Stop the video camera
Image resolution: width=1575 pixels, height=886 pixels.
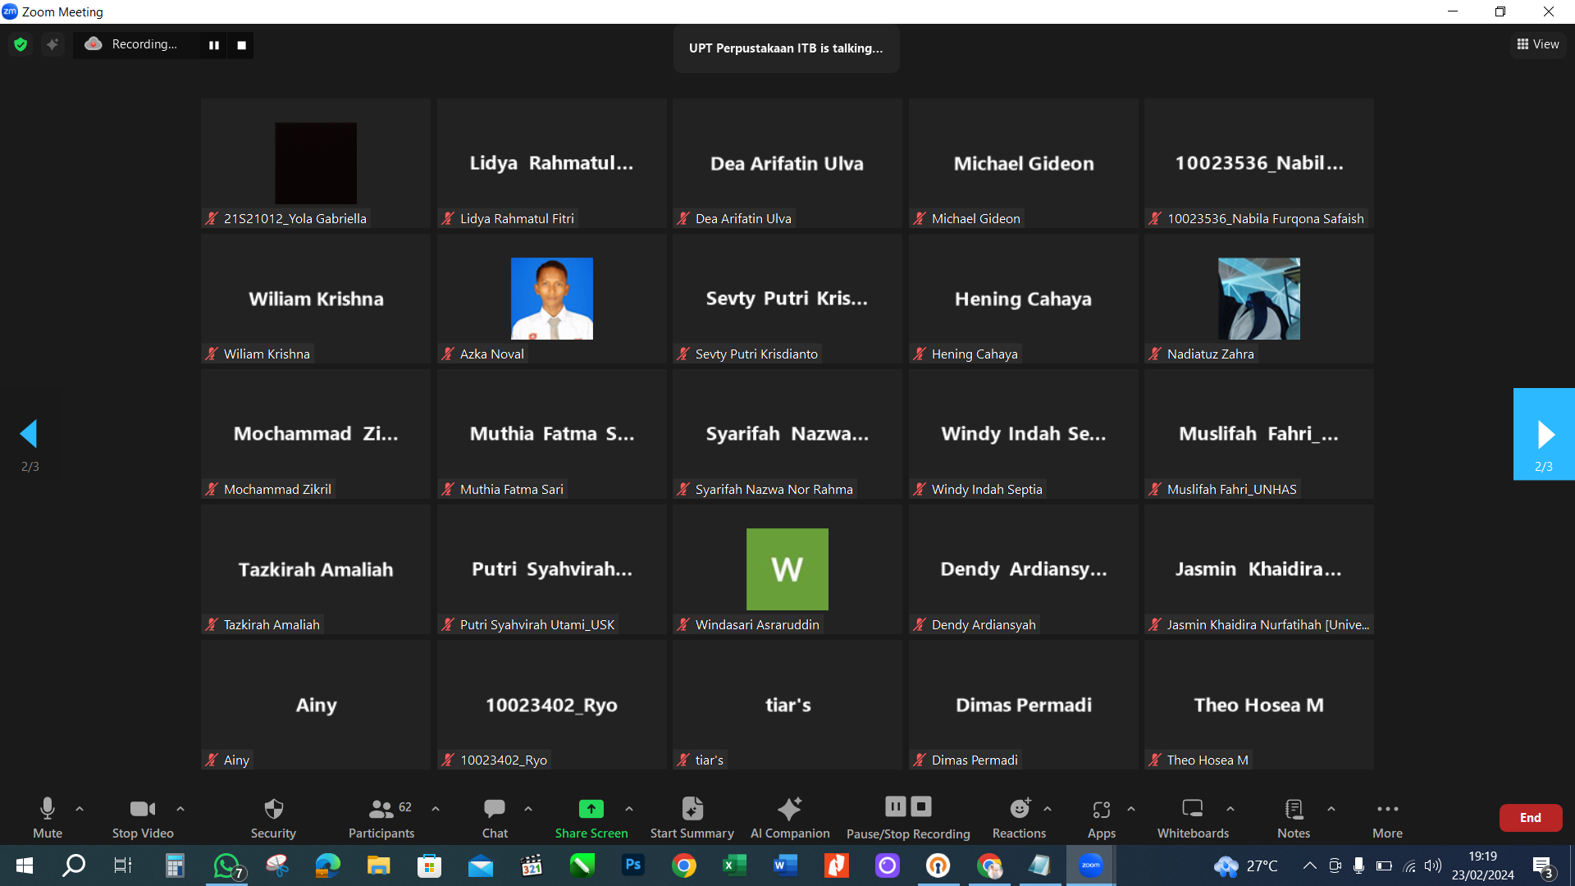click(x=143, y=818)
